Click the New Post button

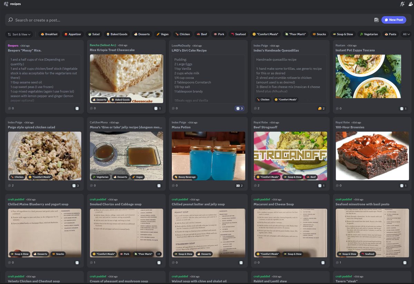(394, 20)
